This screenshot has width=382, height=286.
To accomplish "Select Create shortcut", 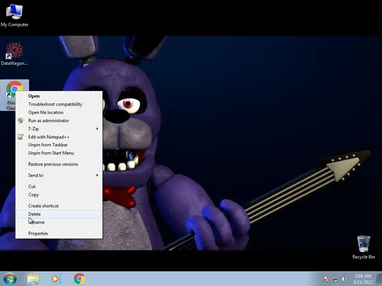I will tap(59, 206).
